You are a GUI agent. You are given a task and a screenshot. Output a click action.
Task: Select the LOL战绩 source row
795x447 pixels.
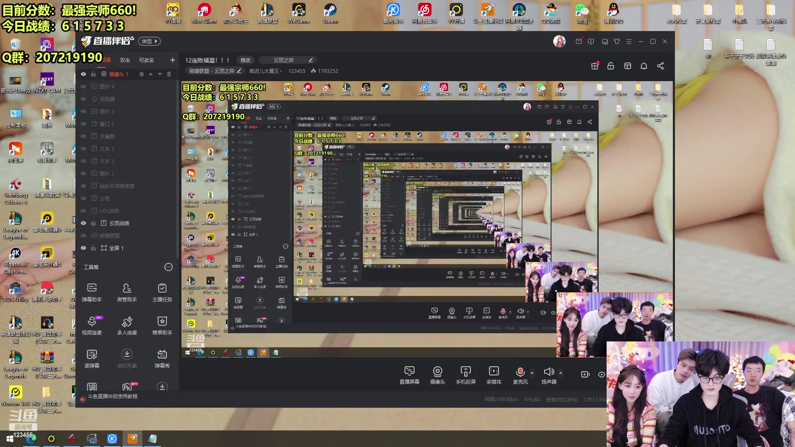pyautogui.click(x=128, y=211)
